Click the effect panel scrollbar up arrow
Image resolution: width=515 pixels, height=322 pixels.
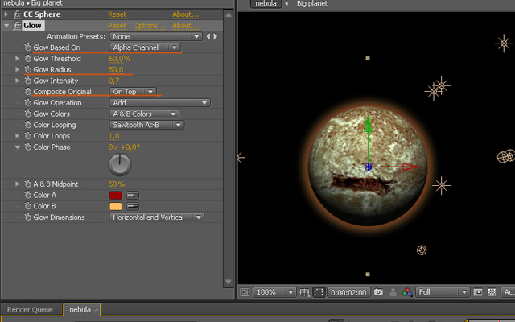[229, 14]
